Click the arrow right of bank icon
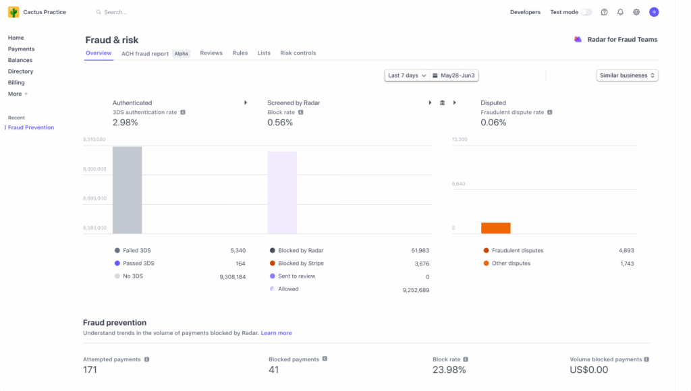 click(x=454, y=102)
